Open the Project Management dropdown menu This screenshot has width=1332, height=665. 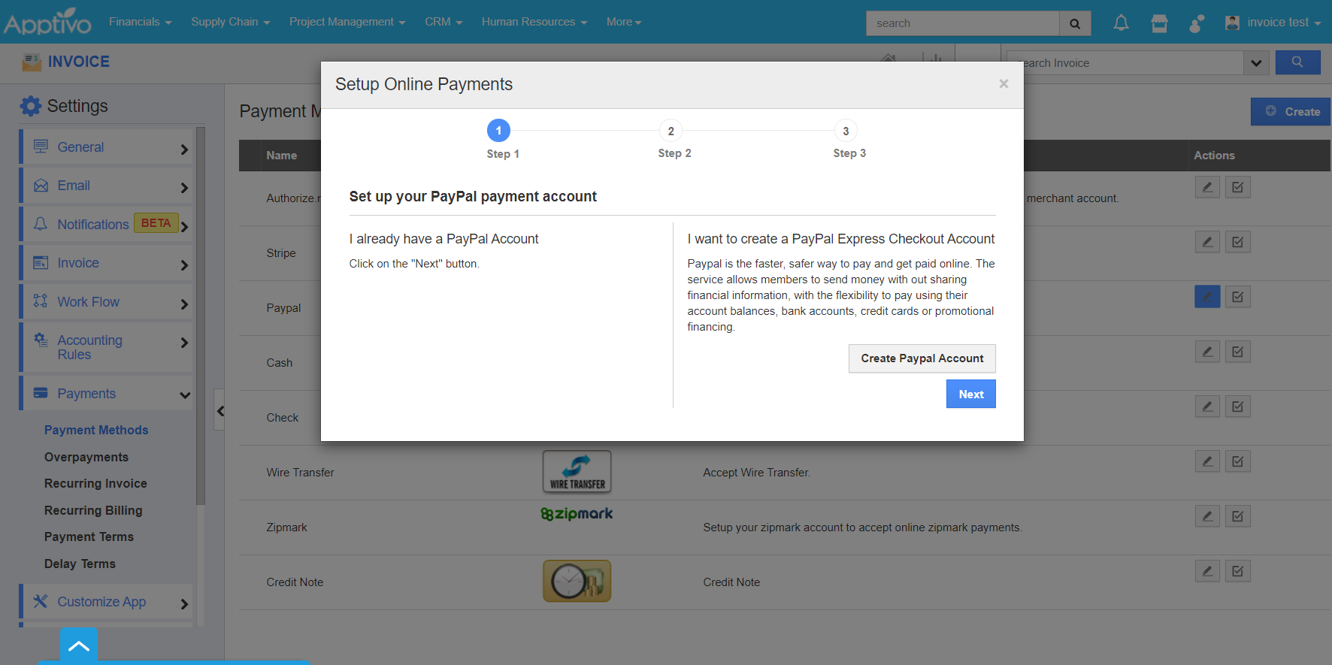pos(347,22)
